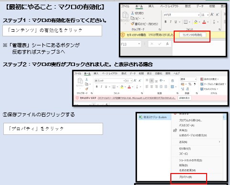This screenshot has height=185, width=230.
Task: Decrease font size in yellow-warning ribbon
Action: 217,15
